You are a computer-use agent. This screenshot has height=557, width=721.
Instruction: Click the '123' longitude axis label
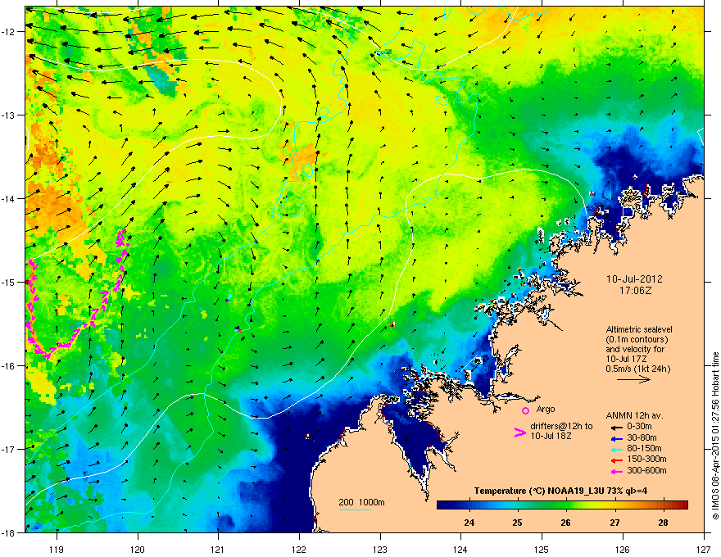380,549
